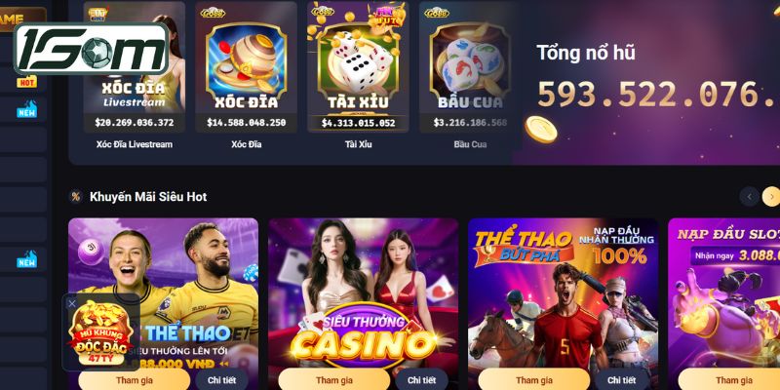Click Tham gia on Thể Thao Bứt Phá
Viewport: 780px width, 390px height.
[x=533, y=380]
